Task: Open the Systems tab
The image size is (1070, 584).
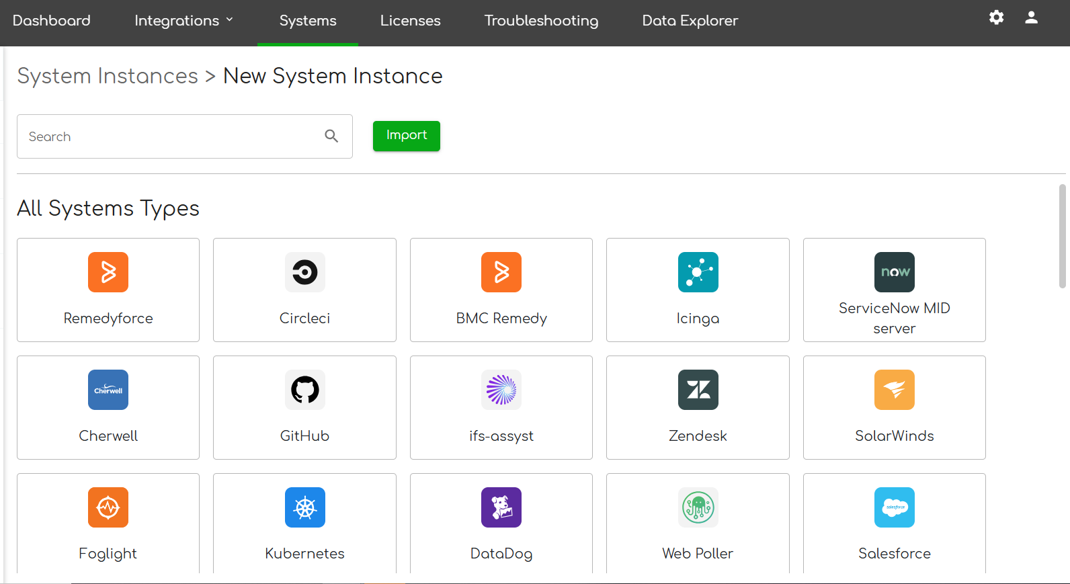Action: (308, 21)
